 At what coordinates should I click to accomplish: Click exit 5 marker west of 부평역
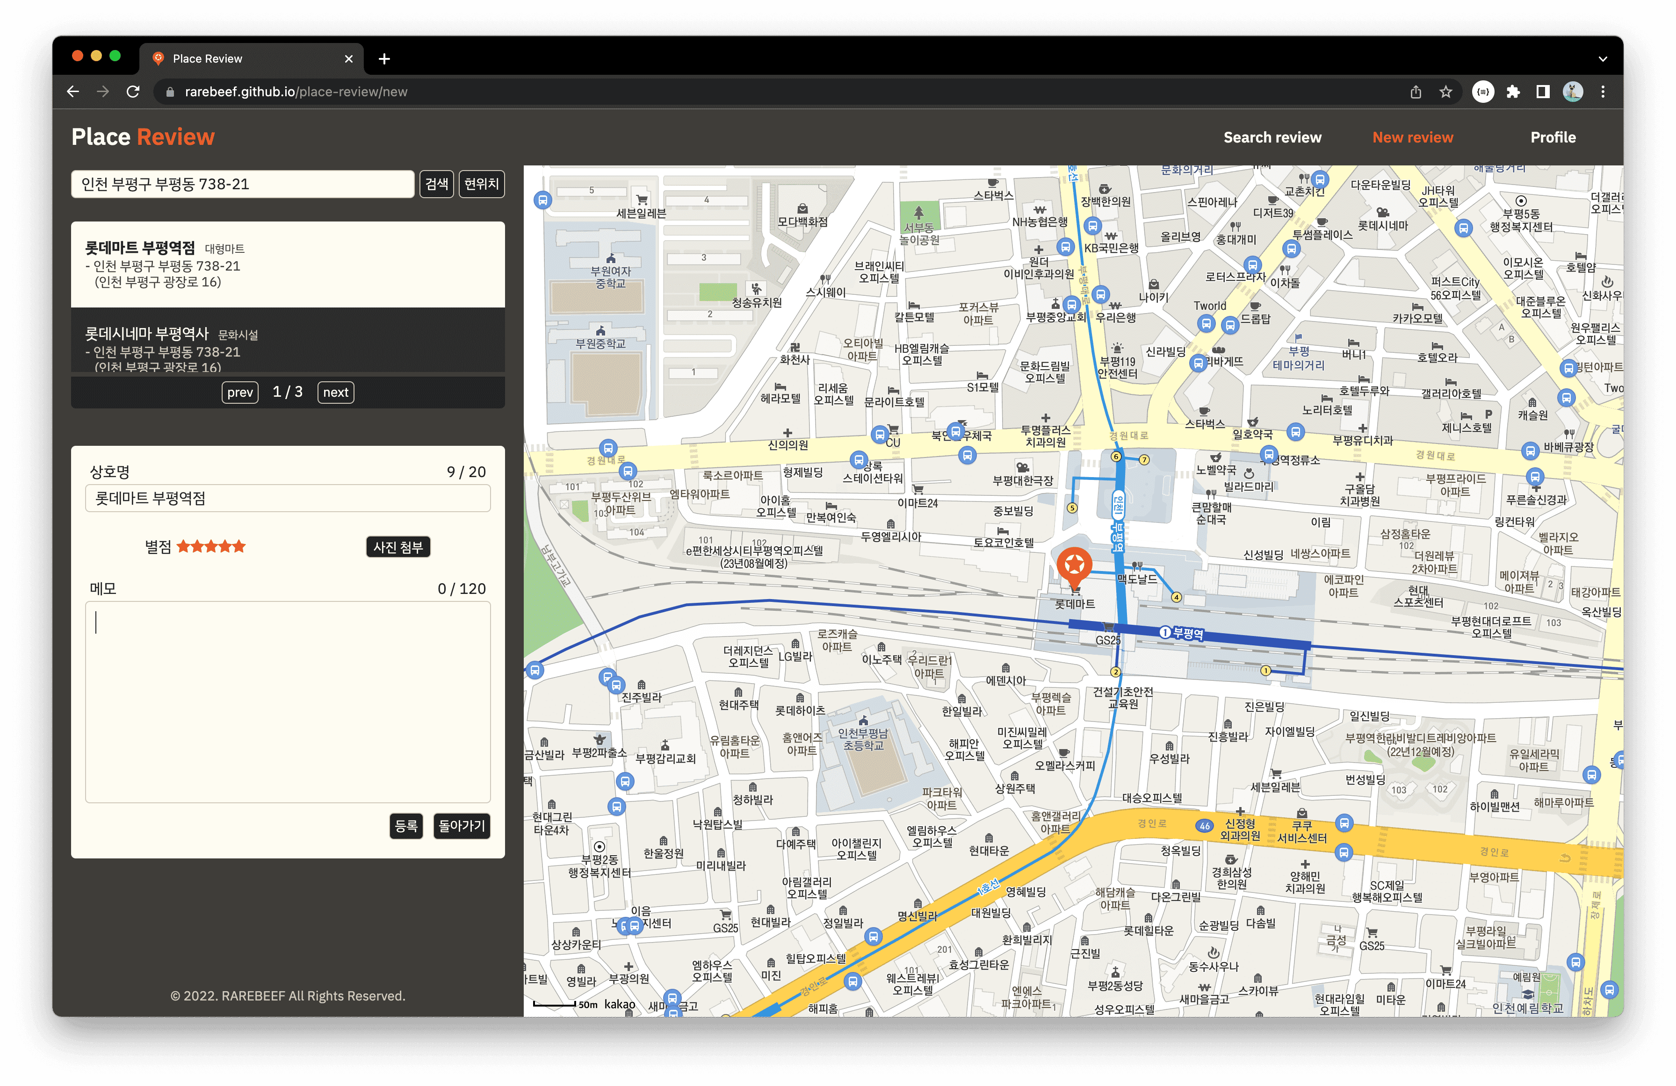[x=1072, y=507]
